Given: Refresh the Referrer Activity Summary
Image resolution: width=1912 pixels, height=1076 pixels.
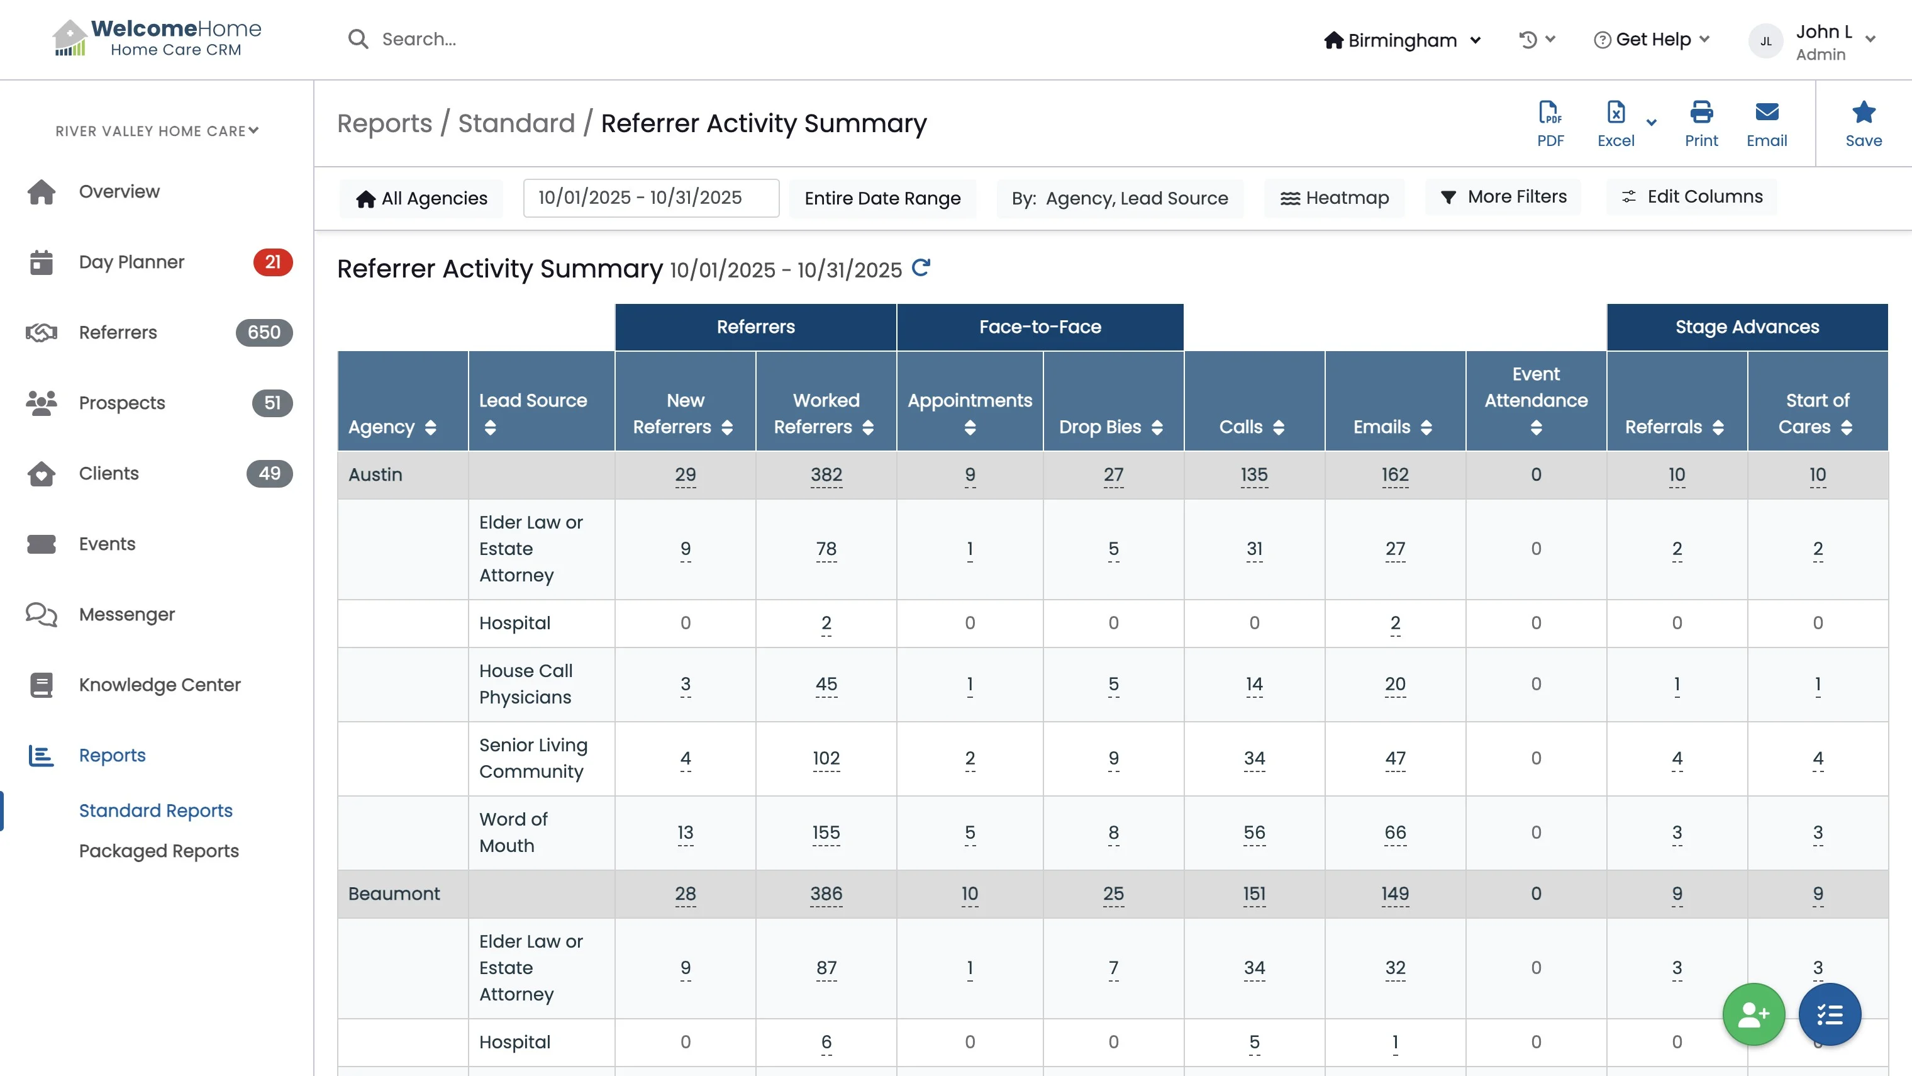Looking at the screenshot, I should coord(921,267).
